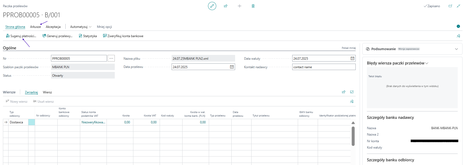The width and height of the screenshot is (467, 165).
Task: Click Sugeruj płatności action
Action: 21,36
